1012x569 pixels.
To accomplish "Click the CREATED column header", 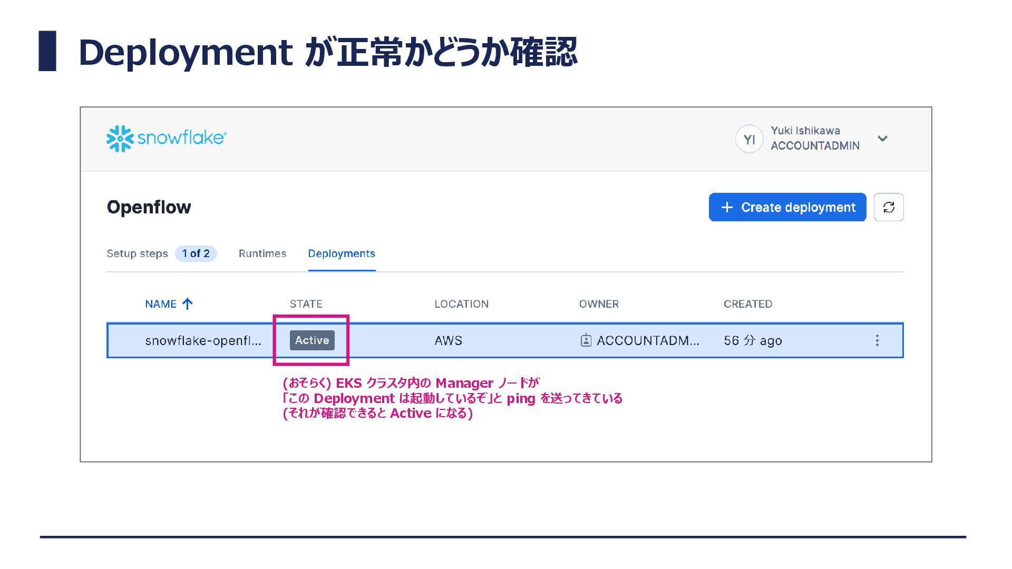I will pyautogui.click(x=747, y=304).
